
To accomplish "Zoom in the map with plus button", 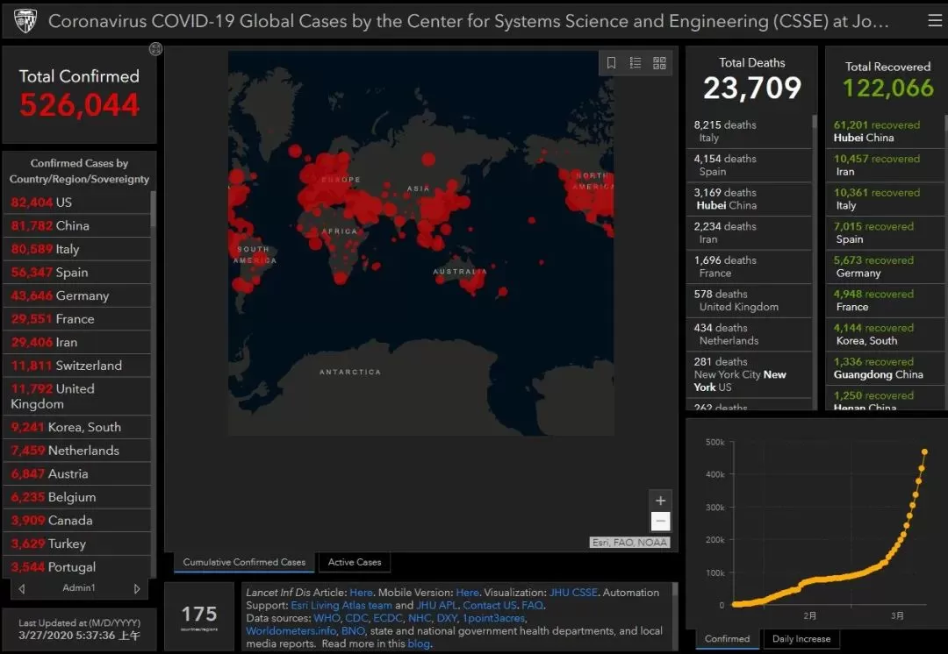I will pos(660,501).
